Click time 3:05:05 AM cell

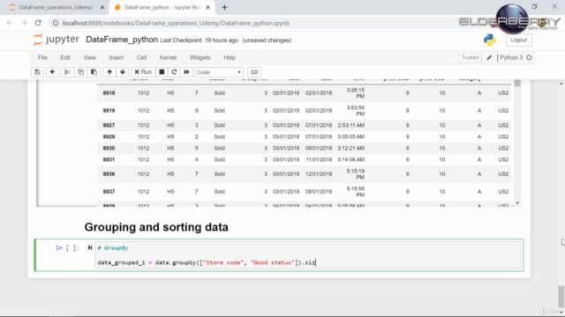351,137
